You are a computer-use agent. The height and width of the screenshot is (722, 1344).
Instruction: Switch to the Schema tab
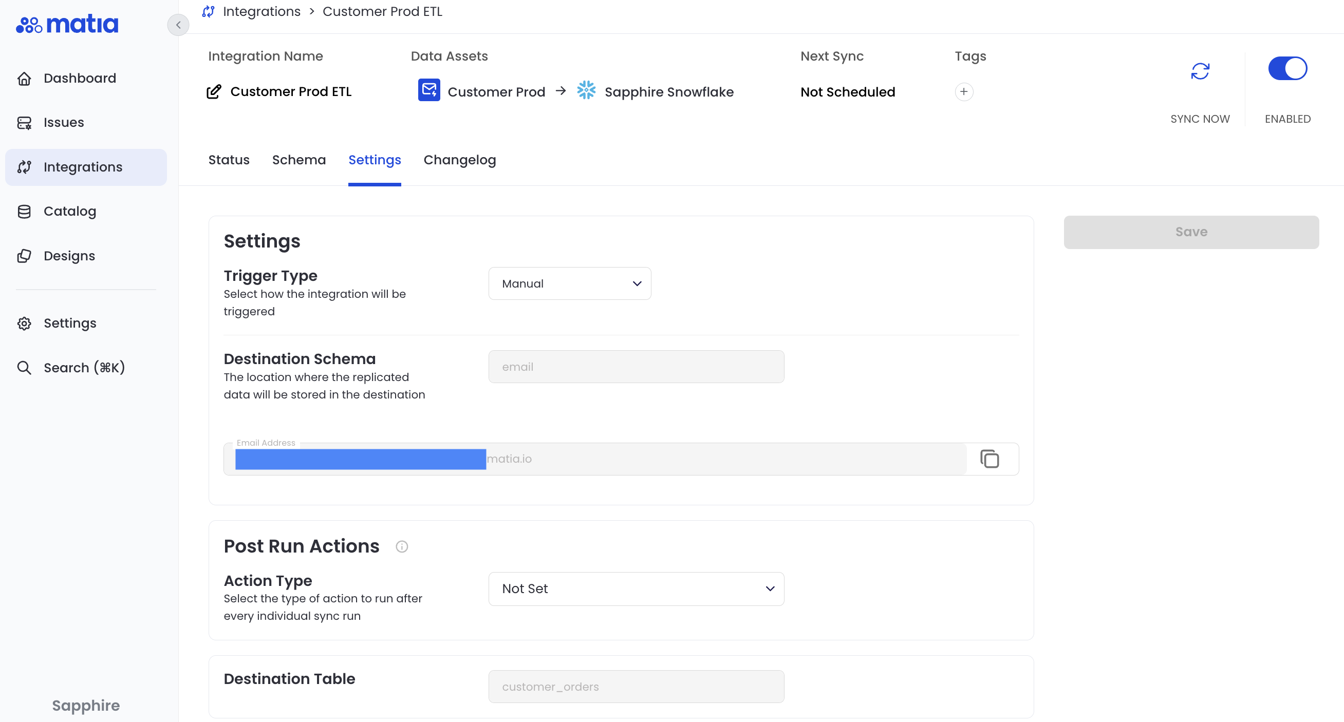(x=298, y=160)
